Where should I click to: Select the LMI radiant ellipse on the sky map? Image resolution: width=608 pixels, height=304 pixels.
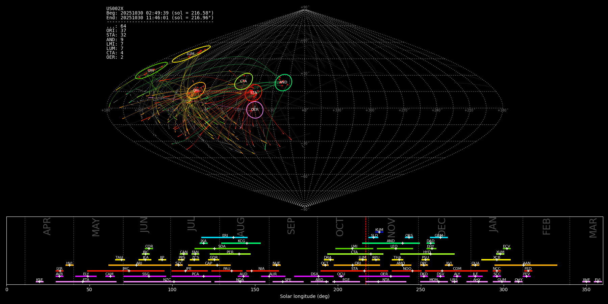(151, 71)
